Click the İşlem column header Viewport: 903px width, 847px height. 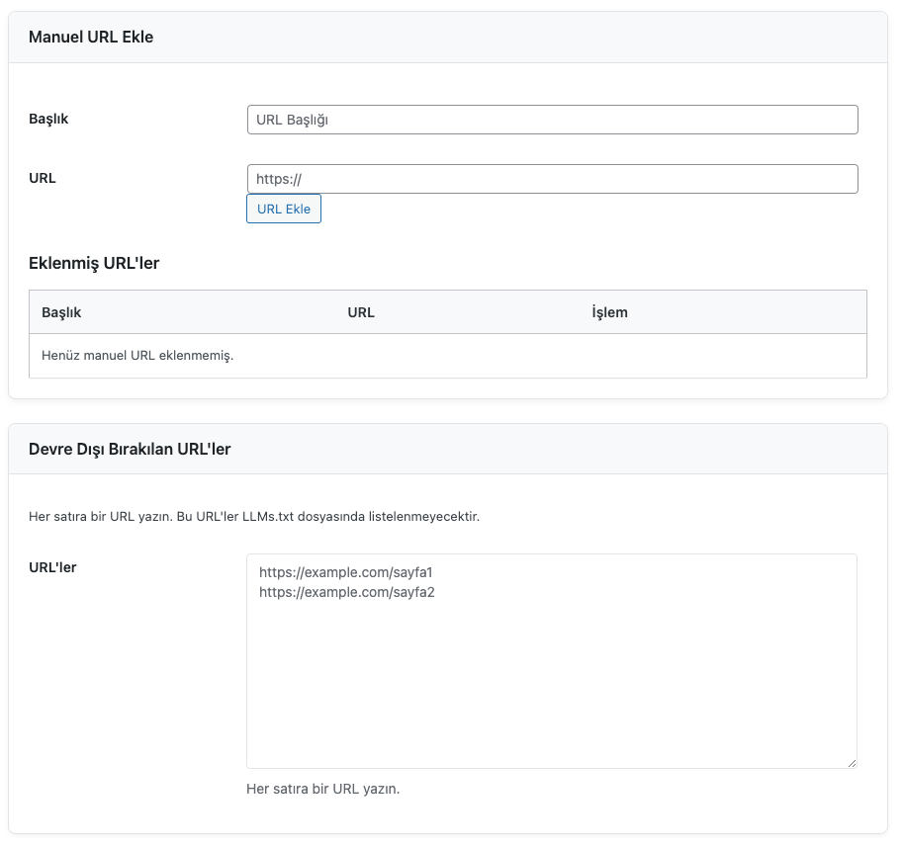(x=609, y=312)
